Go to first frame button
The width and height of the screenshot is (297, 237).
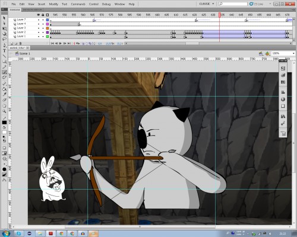(x=52, y=43)
